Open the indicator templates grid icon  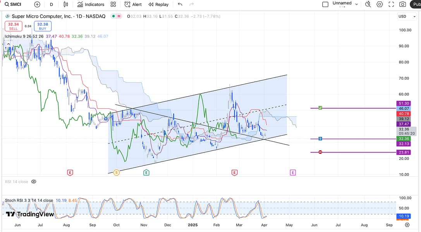113,5
